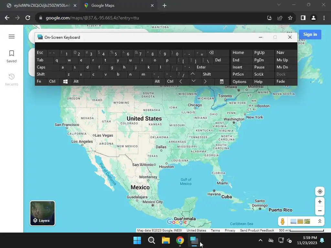Screen dimensions: 331x248
Task: Switch to the Google Maps tab
Action: (x=119, y=6)
